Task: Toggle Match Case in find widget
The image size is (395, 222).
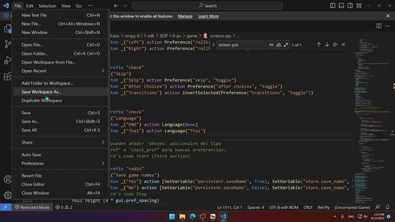Action: 272,45
